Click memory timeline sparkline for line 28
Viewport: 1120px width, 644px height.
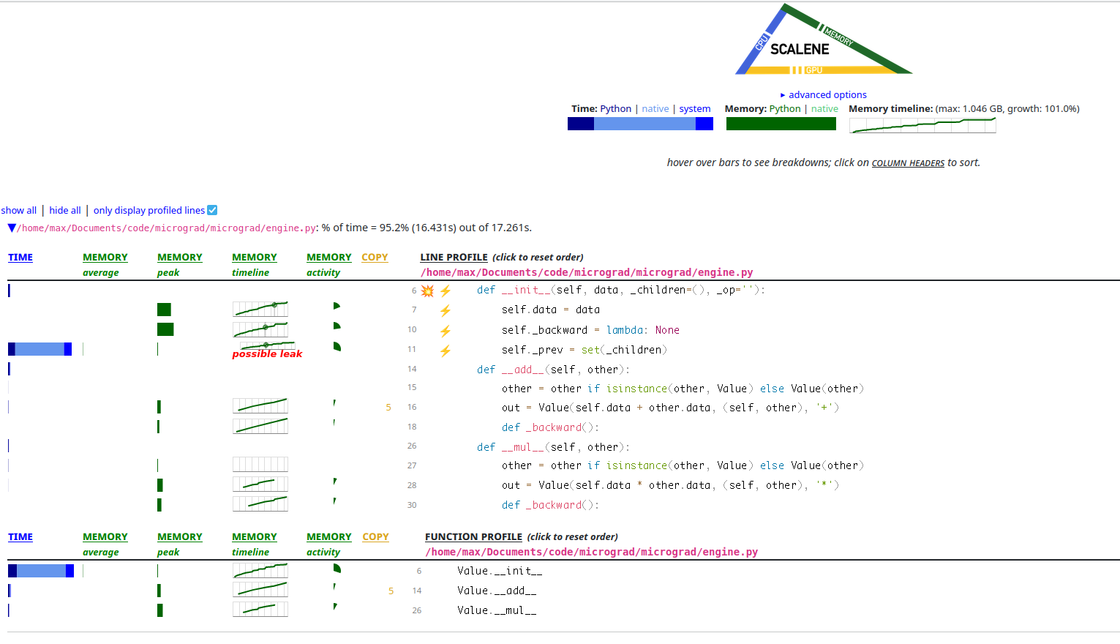[x=260, y=484]
